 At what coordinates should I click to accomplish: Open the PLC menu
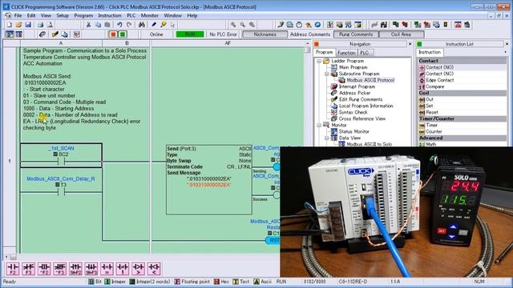click(131, 15)
